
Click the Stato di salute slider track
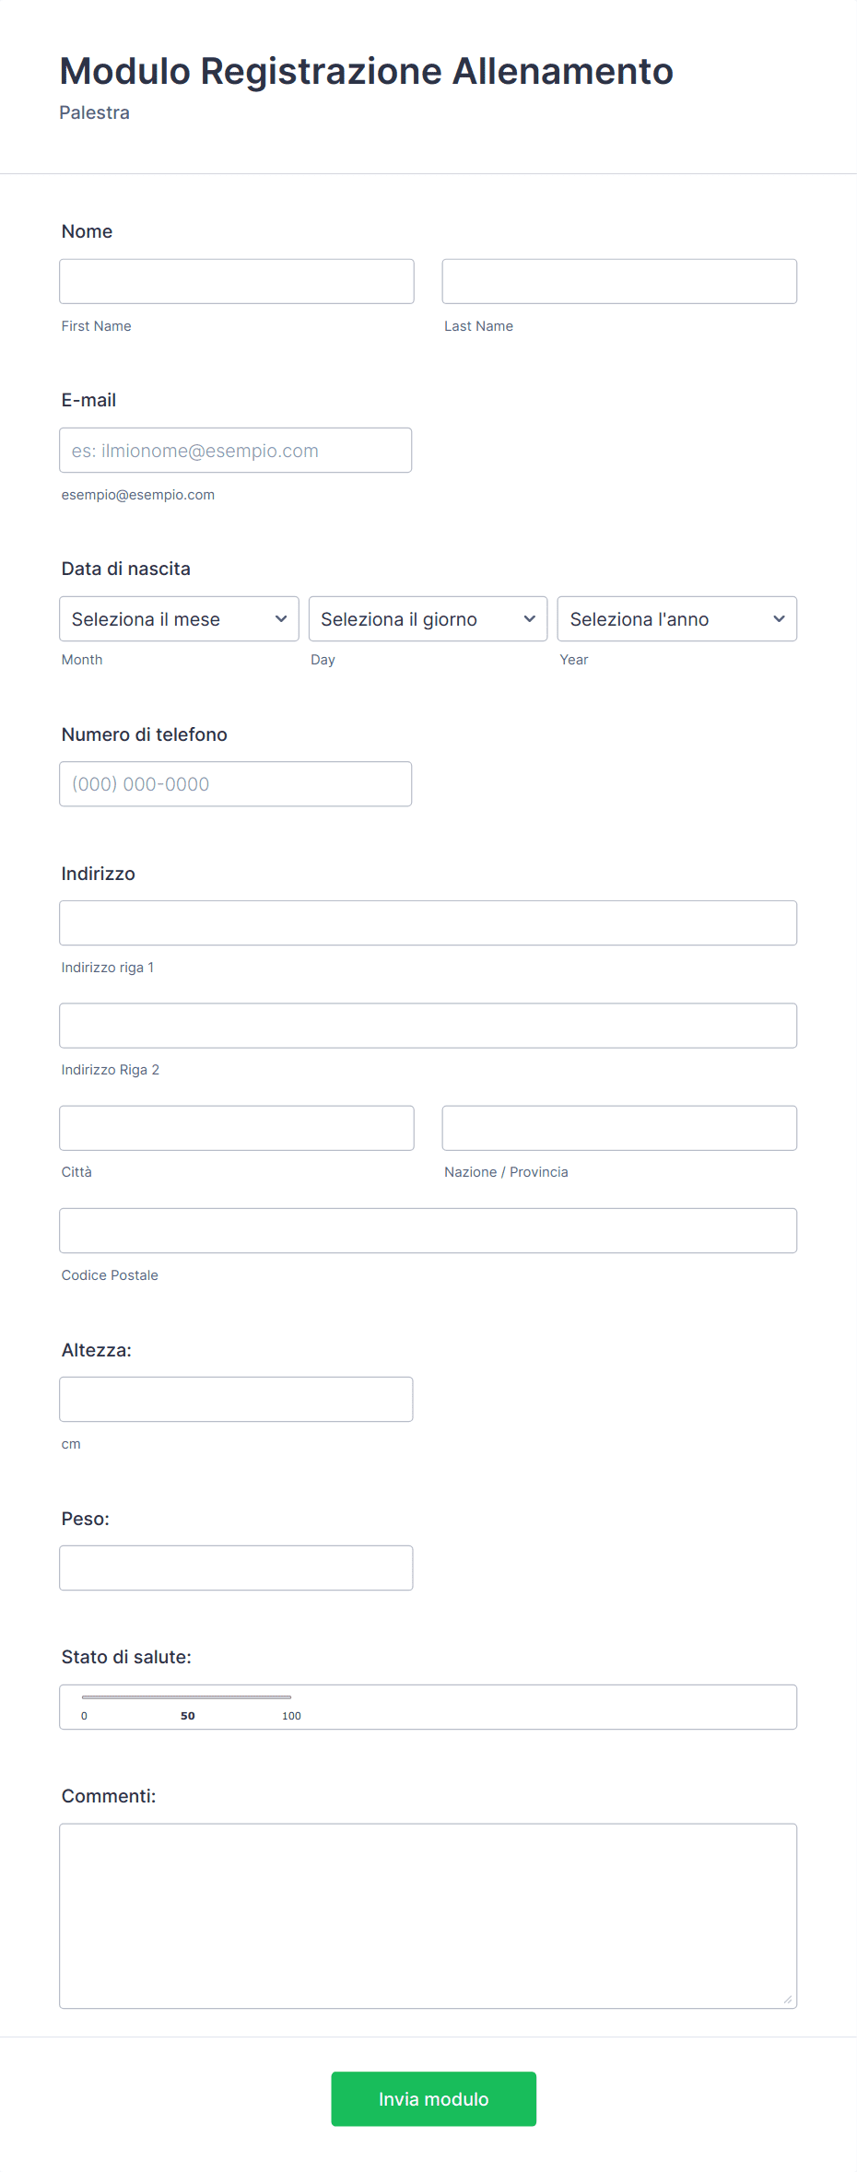pos(186,1697)
